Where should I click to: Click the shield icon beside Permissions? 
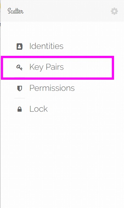(19, 88)
